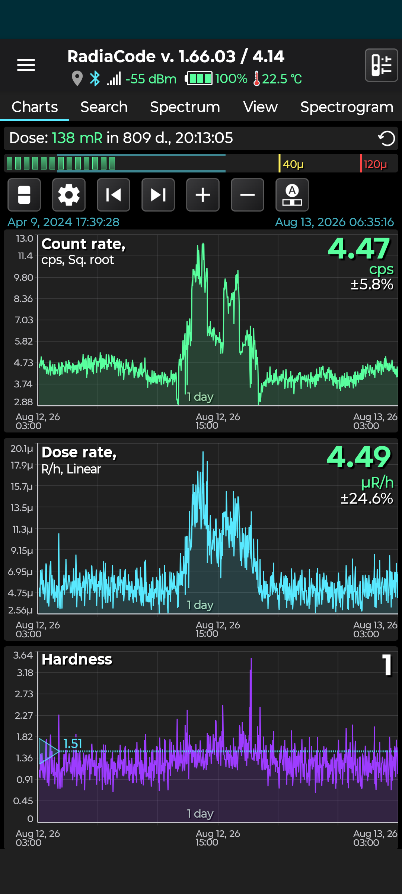This screenshot has width=402, height=894.
Task: Open the View tab
Action: pos(260,107)
